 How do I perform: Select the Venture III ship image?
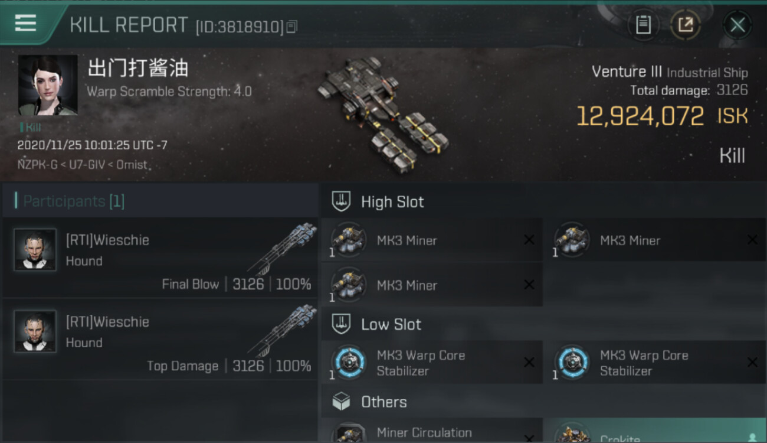click(382, 112)
